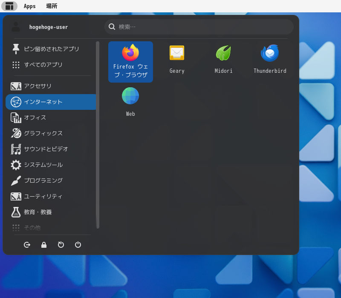Select プログラミング category
This screenshot has width=341, height=298.
pyautogui.click(x=51, y=181)
